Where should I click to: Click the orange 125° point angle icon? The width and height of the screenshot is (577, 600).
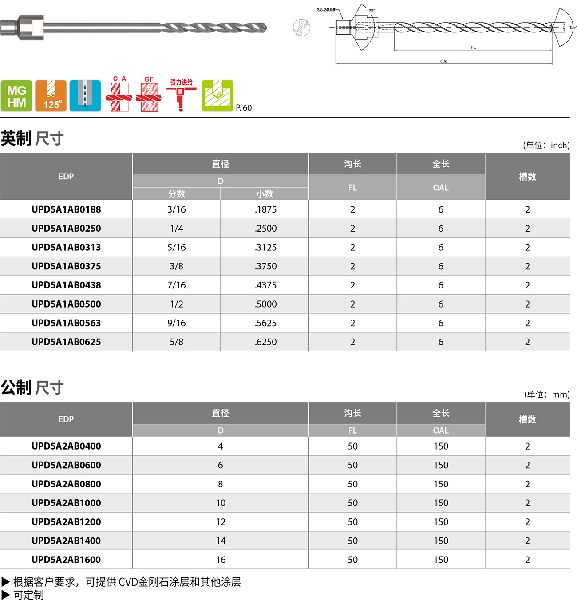51,96
